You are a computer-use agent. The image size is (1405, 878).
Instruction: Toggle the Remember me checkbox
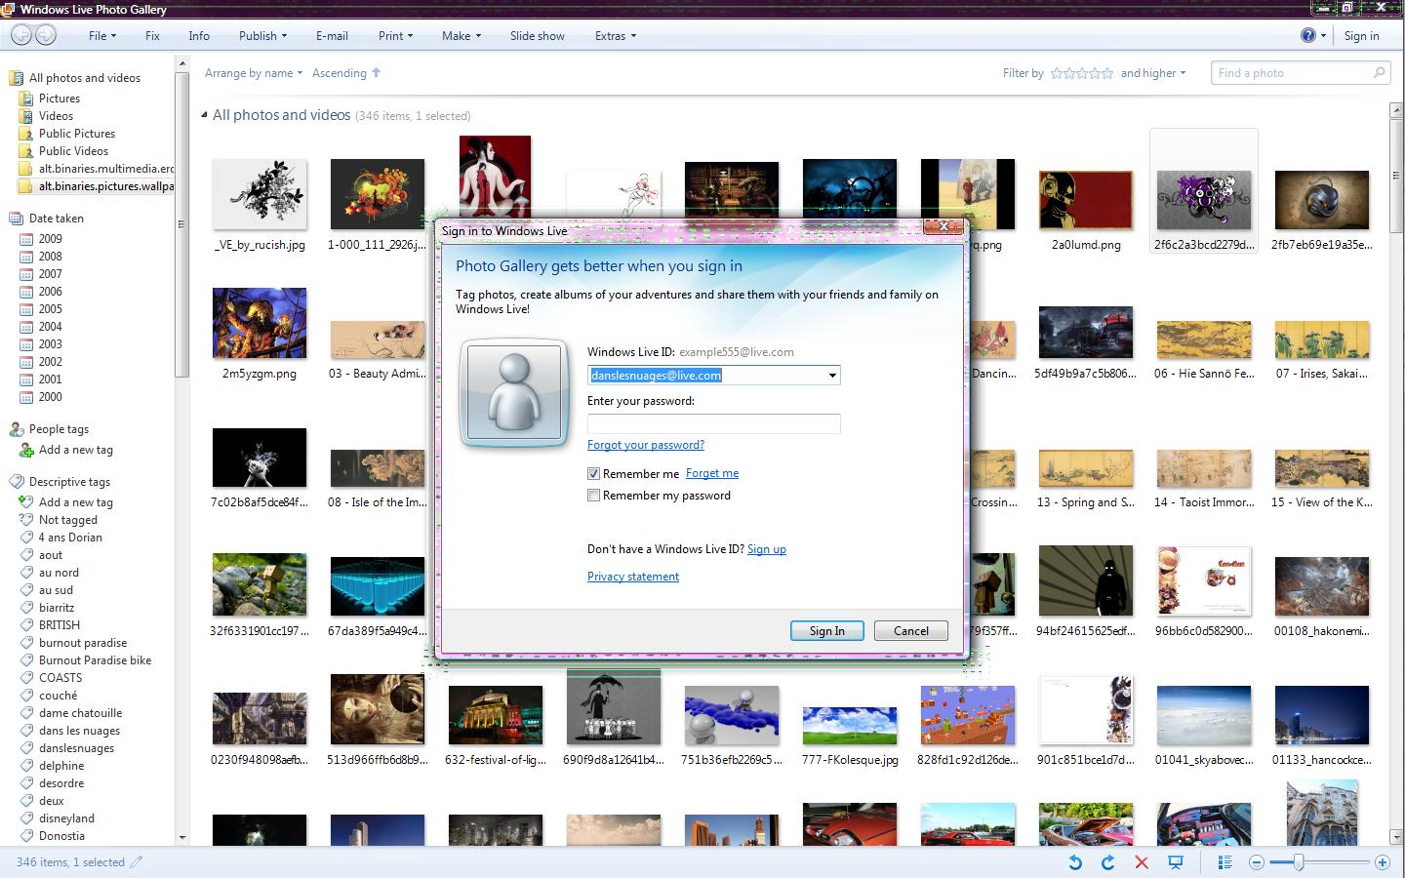pos(593,473)
